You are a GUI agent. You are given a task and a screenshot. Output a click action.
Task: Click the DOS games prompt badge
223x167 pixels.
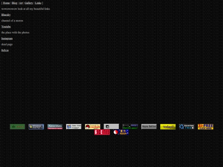[x=130, y=127]
